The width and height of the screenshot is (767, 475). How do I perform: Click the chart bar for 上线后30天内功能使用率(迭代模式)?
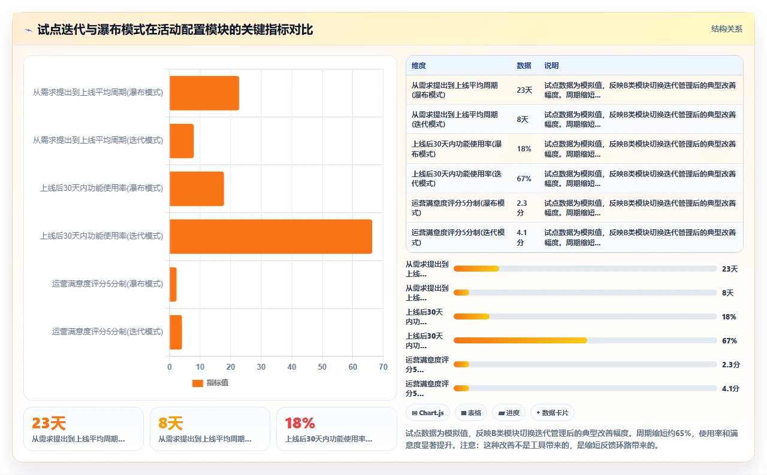tap(271, 236)
